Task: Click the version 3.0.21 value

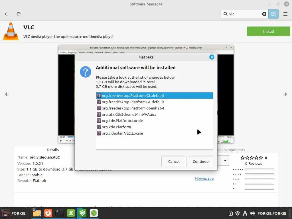Action: pyautogui.click(x=38, y=163)
